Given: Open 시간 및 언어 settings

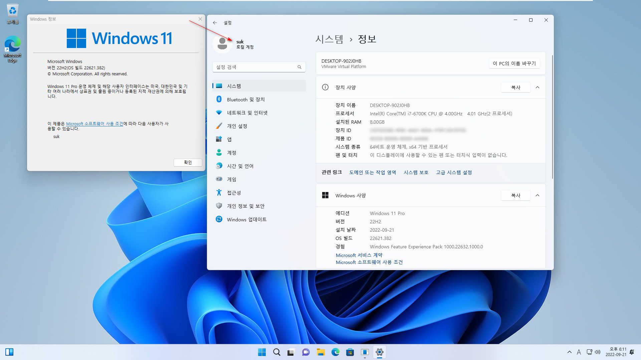Looking at the screenshot, I should tap(259, 166).
